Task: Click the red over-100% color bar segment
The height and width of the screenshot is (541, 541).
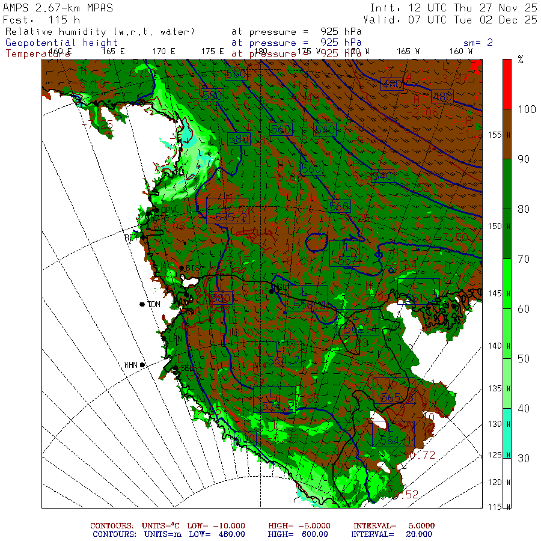Action: coord(507,84)
